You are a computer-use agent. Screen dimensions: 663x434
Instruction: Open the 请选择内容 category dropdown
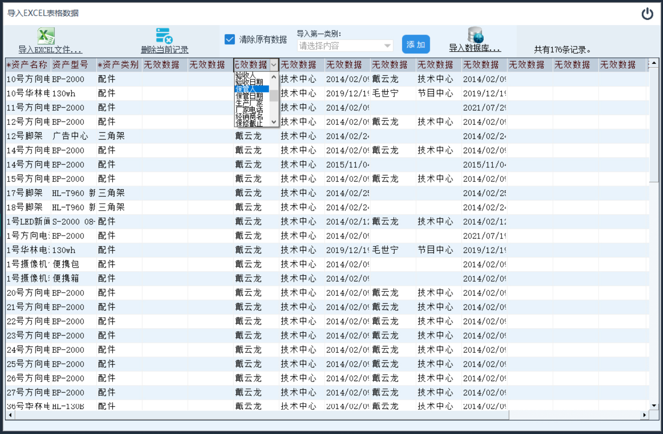click(x=345, y=46)
